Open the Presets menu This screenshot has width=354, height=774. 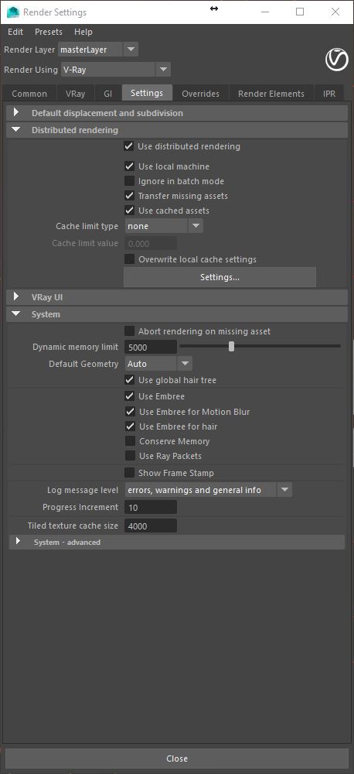coord(49,32)
